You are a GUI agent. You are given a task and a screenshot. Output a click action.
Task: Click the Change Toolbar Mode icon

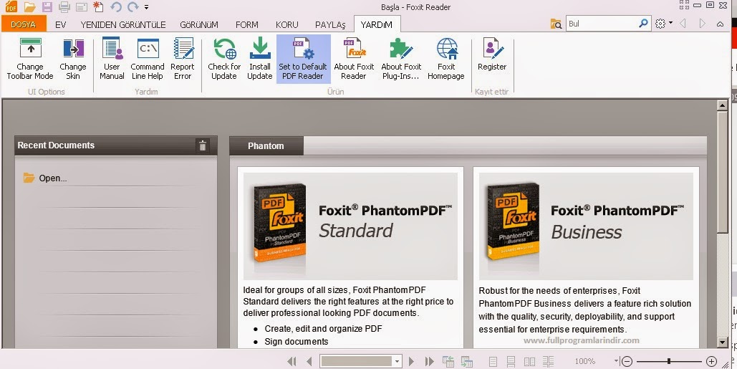tap(31, 48)
